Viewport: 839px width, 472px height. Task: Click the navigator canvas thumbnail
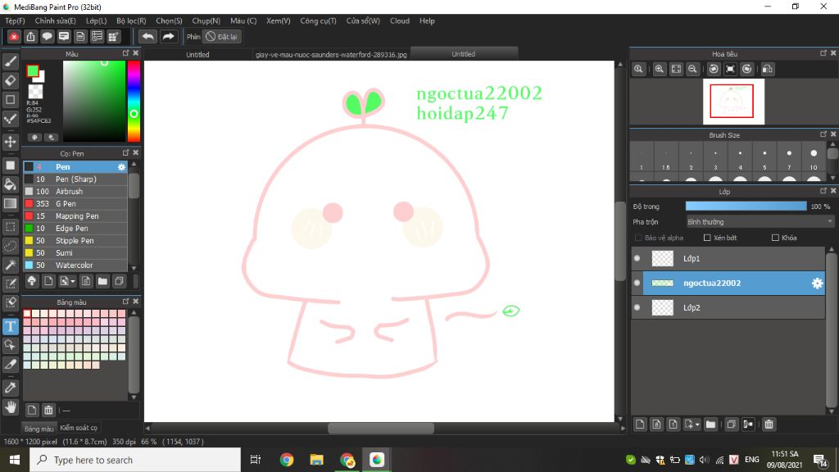coord(733,102)
